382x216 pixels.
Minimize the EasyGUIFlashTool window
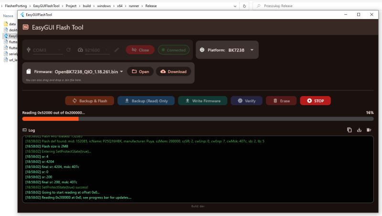click(346, 15)
